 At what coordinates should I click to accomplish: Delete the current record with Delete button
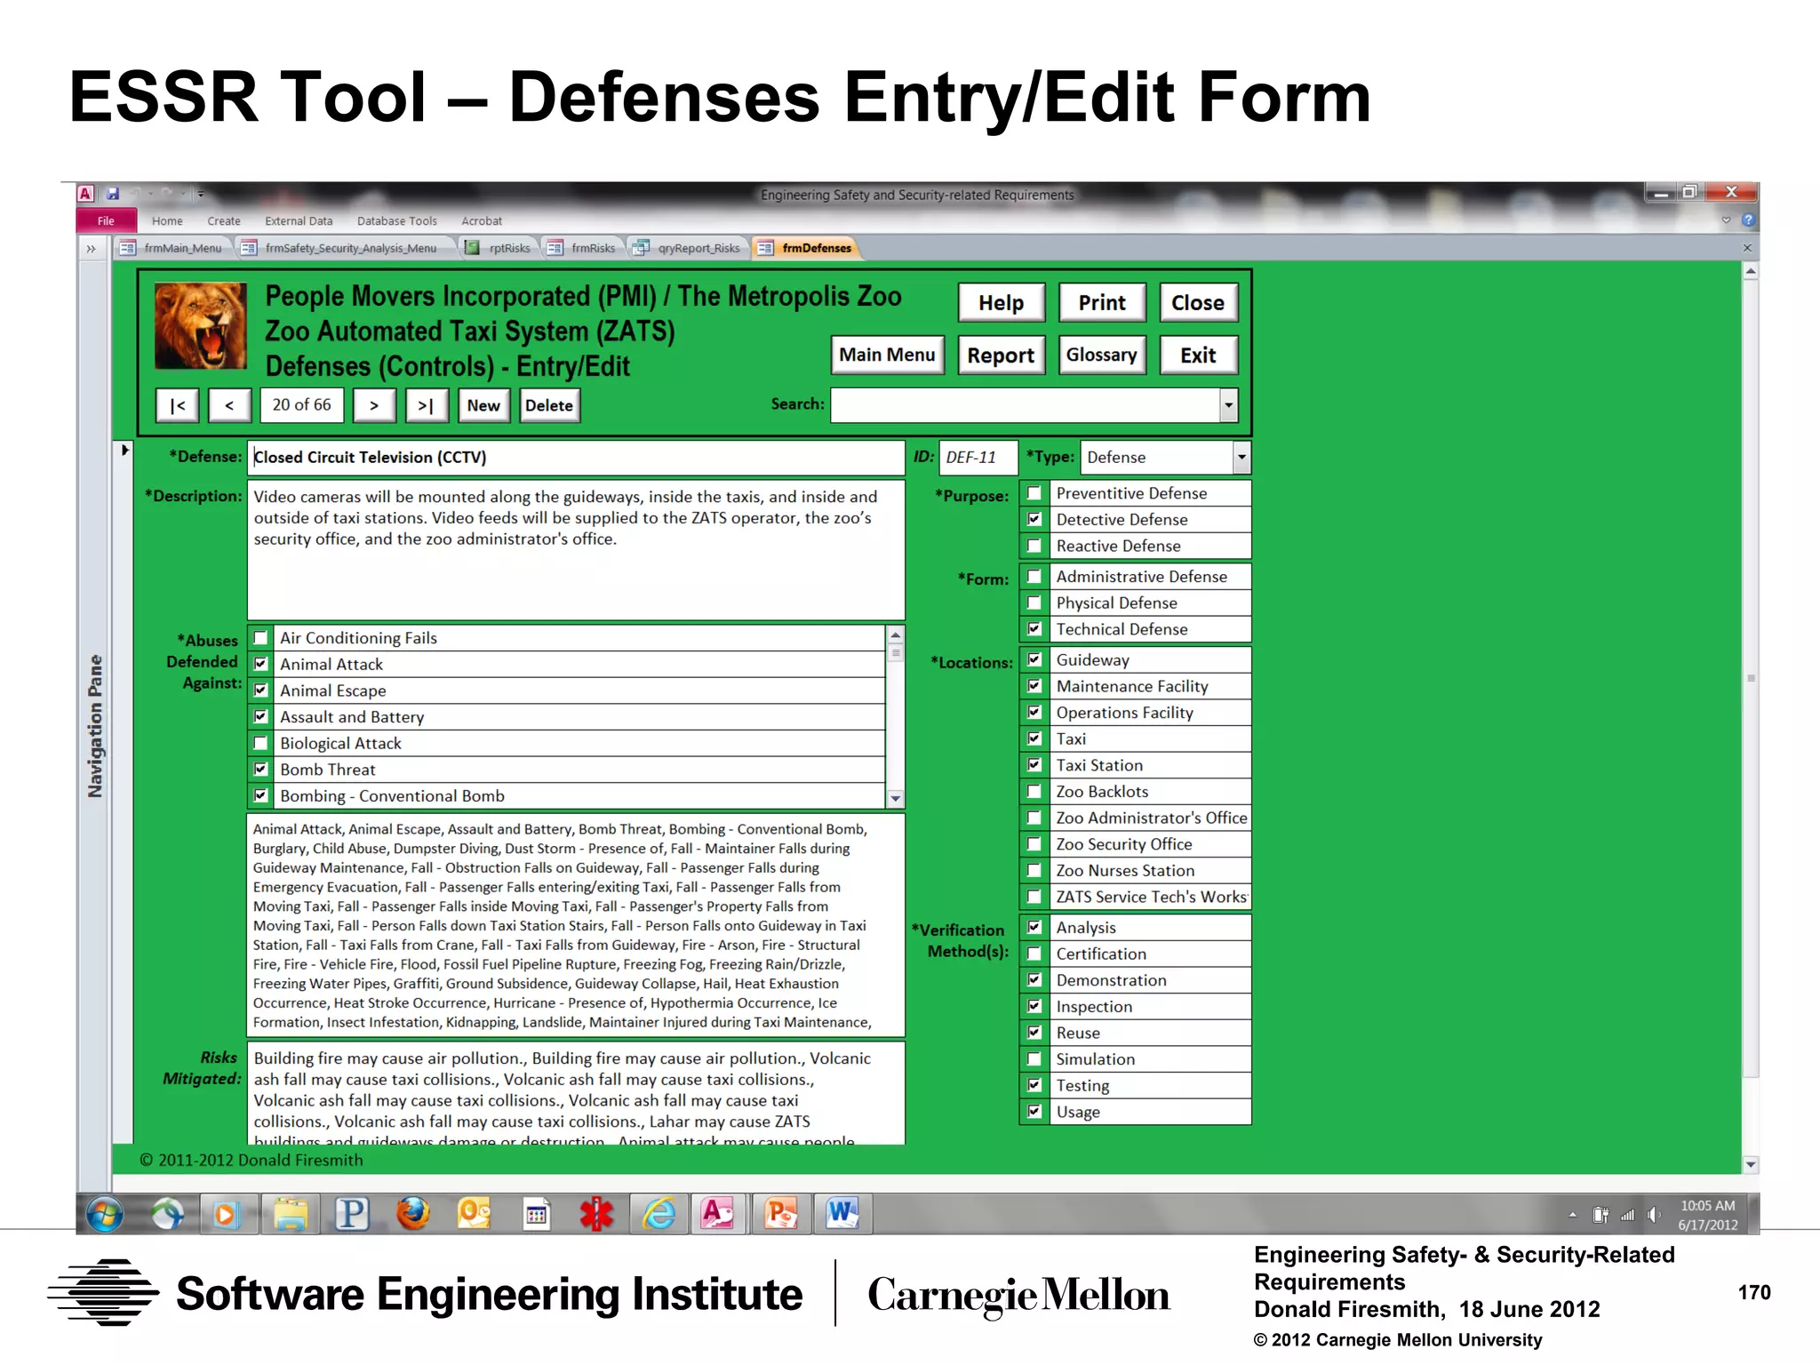point(549,405)
